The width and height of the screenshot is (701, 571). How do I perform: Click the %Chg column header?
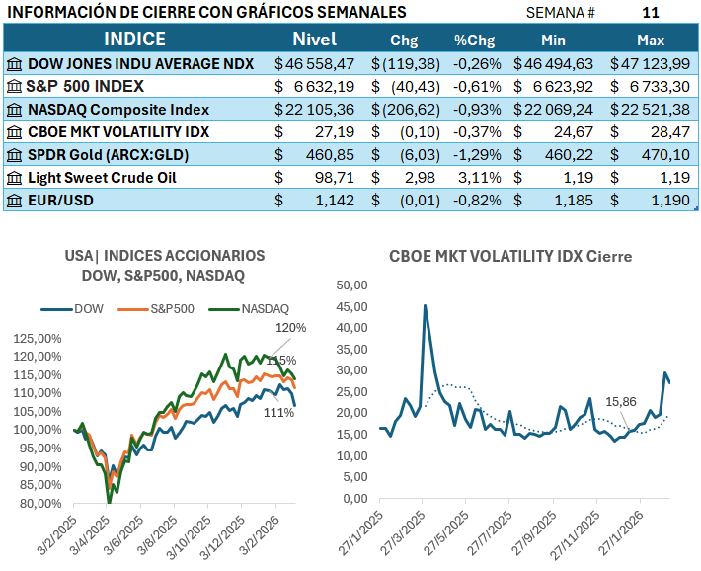tap(473, 41)
